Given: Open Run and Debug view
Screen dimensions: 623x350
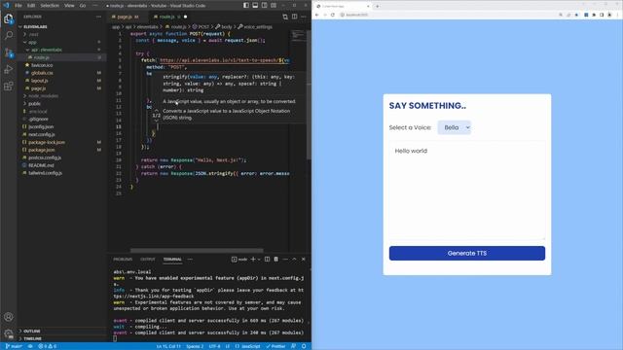Looking at the screenshot, I should (x=9, y=69).
